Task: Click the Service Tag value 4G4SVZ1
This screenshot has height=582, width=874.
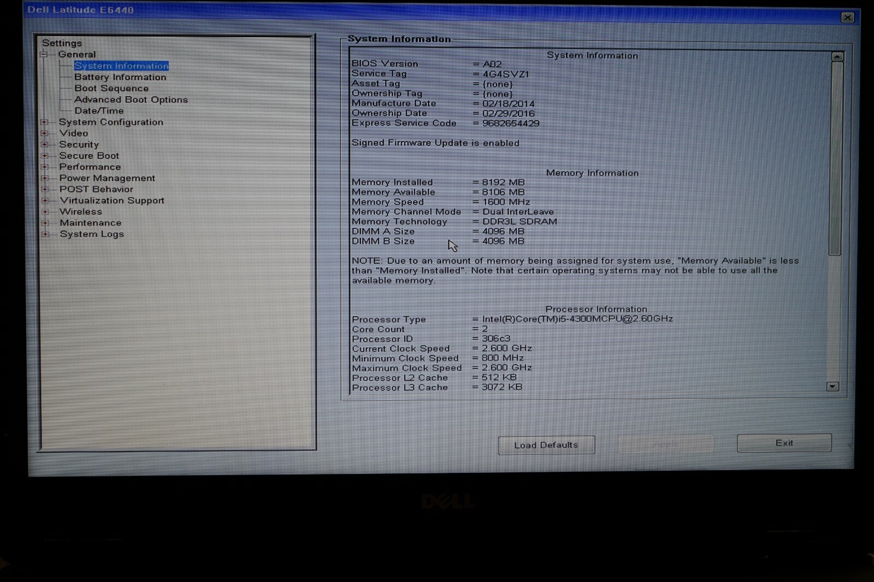Action: 506,74
